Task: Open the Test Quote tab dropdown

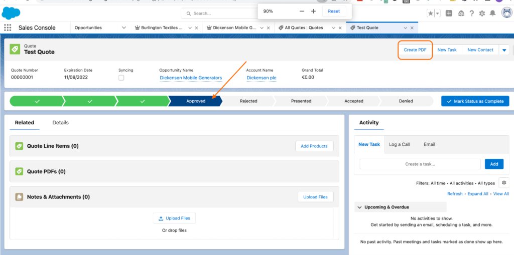Action: [406, 28]
